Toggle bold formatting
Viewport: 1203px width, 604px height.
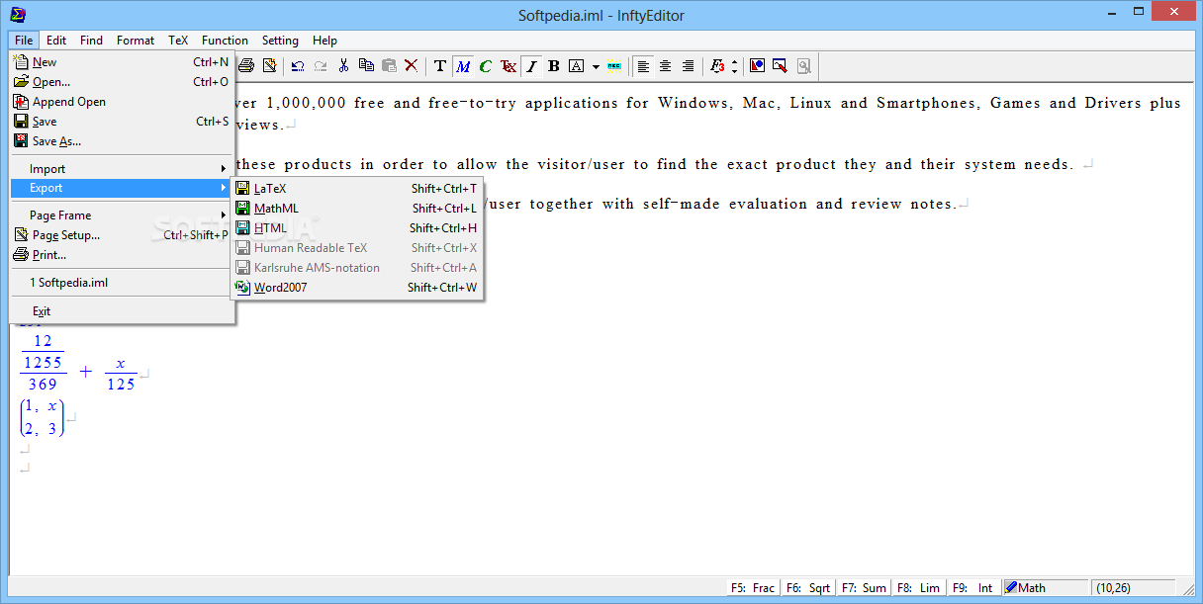[554, 66]
